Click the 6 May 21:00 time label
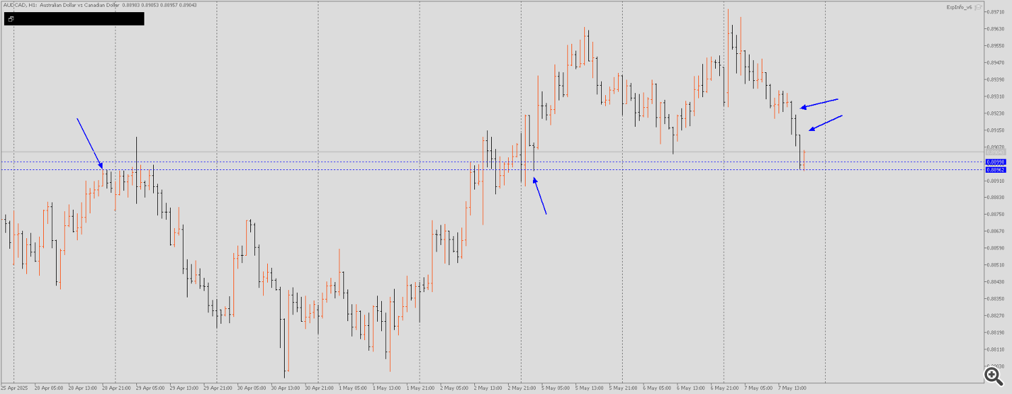 [724, 389]
